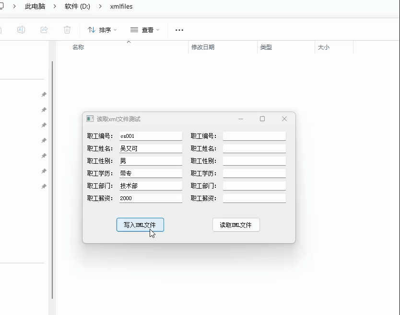
Task: Navigate to 此电脑 in breadcrumb
Action: point(35,6)
